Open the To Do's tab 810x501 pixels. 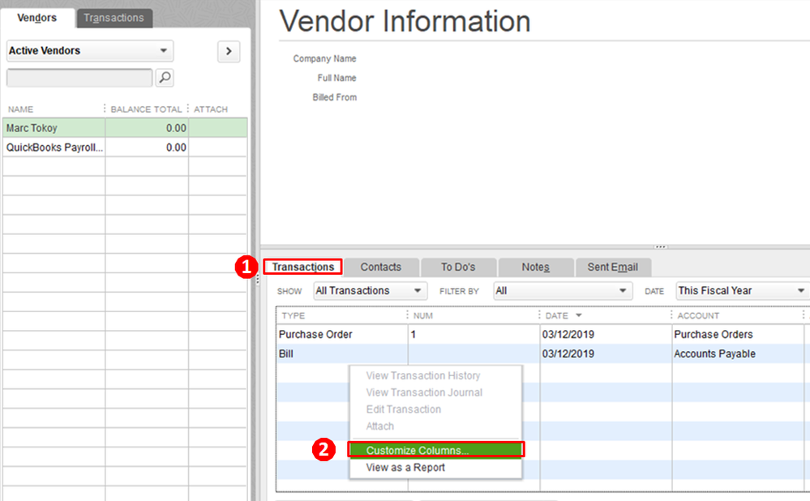tap(458, 267)
